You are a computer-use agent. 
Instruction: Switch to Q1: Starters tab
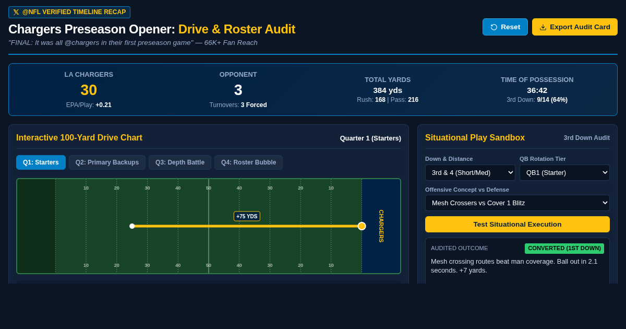pos(41,162)
